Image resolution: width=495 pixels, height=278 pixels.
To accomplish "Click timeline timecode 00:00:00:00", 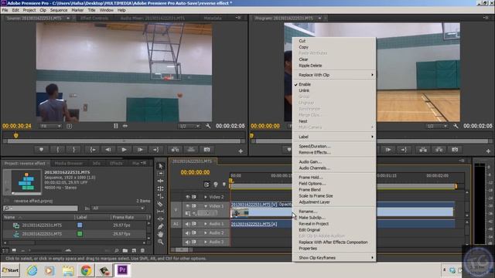I will click(x=195, y=172).
